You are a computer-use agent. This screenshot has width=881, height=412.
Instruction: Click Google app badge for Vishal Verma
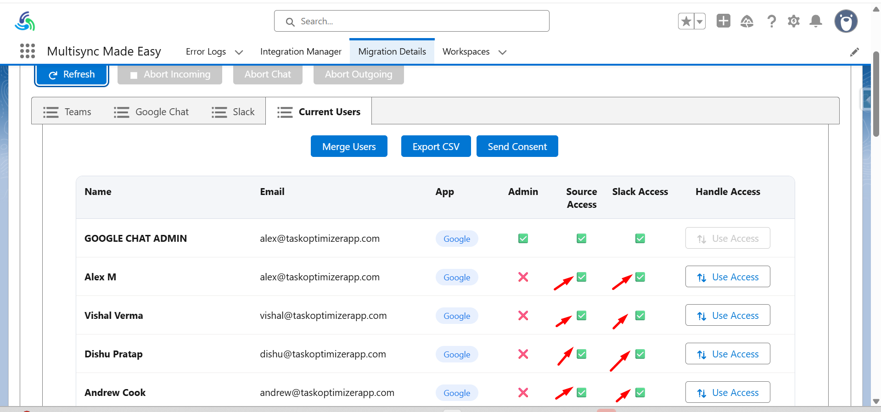(457, 316)
